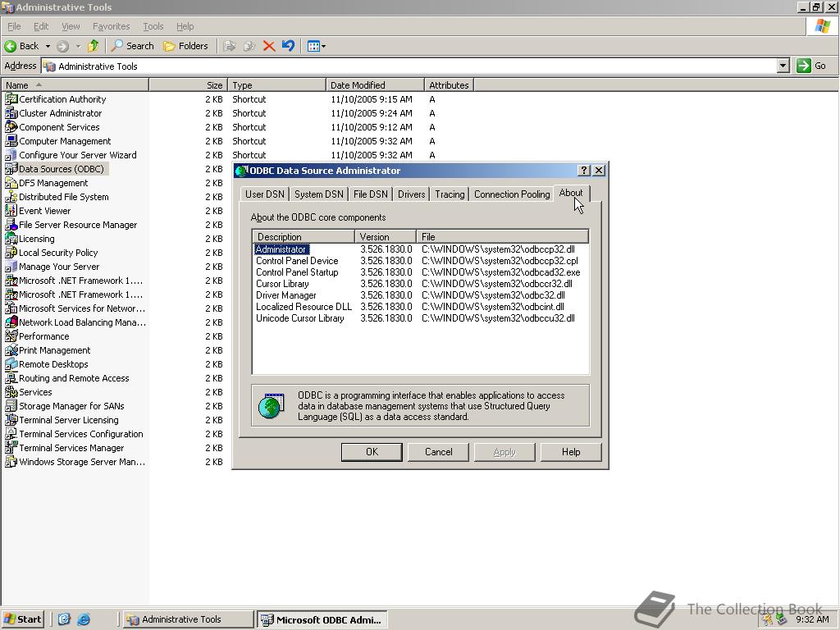Open the Start menu
840x630 pixels.
(22, 619)
